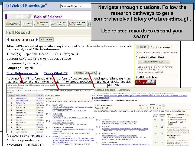Open Cited Ref Search from the toolbar

click(59, 24)
